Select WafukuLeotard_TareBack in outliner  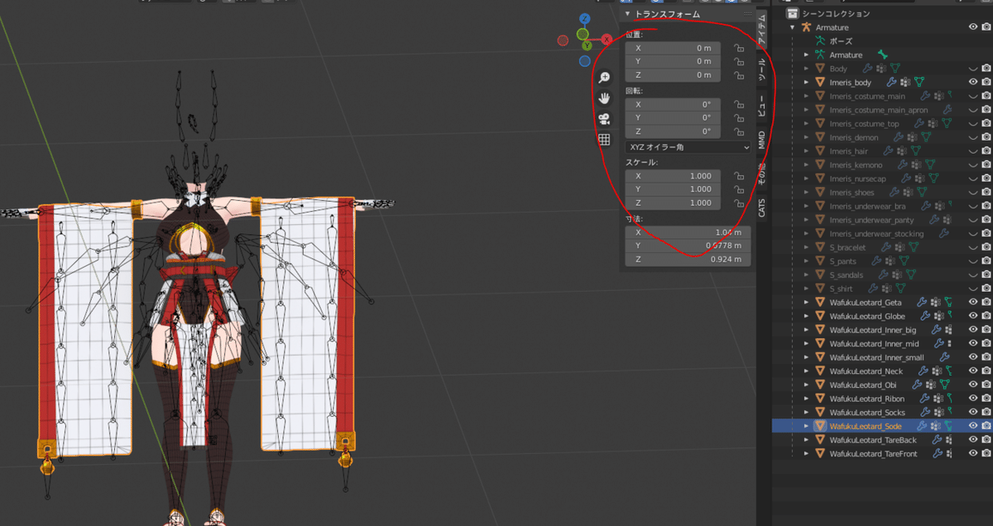[873, 440]
